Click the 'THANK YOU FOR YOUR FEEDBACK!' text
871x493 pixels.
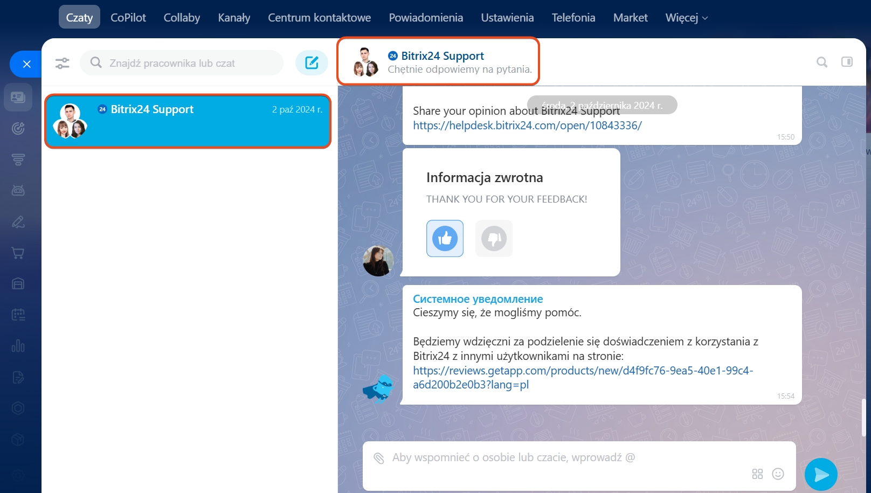tap(507, 199)
